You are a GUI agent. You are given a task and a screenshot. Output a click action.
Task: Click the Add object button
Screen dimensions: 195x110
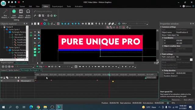coord(14,14)
